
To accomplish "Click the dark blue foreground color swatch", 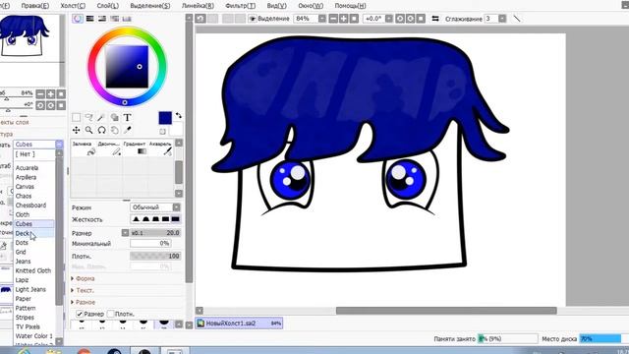I will click(165, 118).
